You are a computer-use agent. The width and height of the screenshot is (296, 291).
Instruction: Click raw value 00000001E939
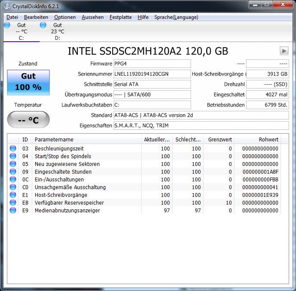pyautogui.click(x=260, y=195)
